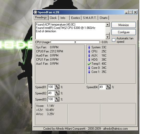
Task: Click the 'AVcc: 3.25V' voltage reading
Action: coord(45,114)
